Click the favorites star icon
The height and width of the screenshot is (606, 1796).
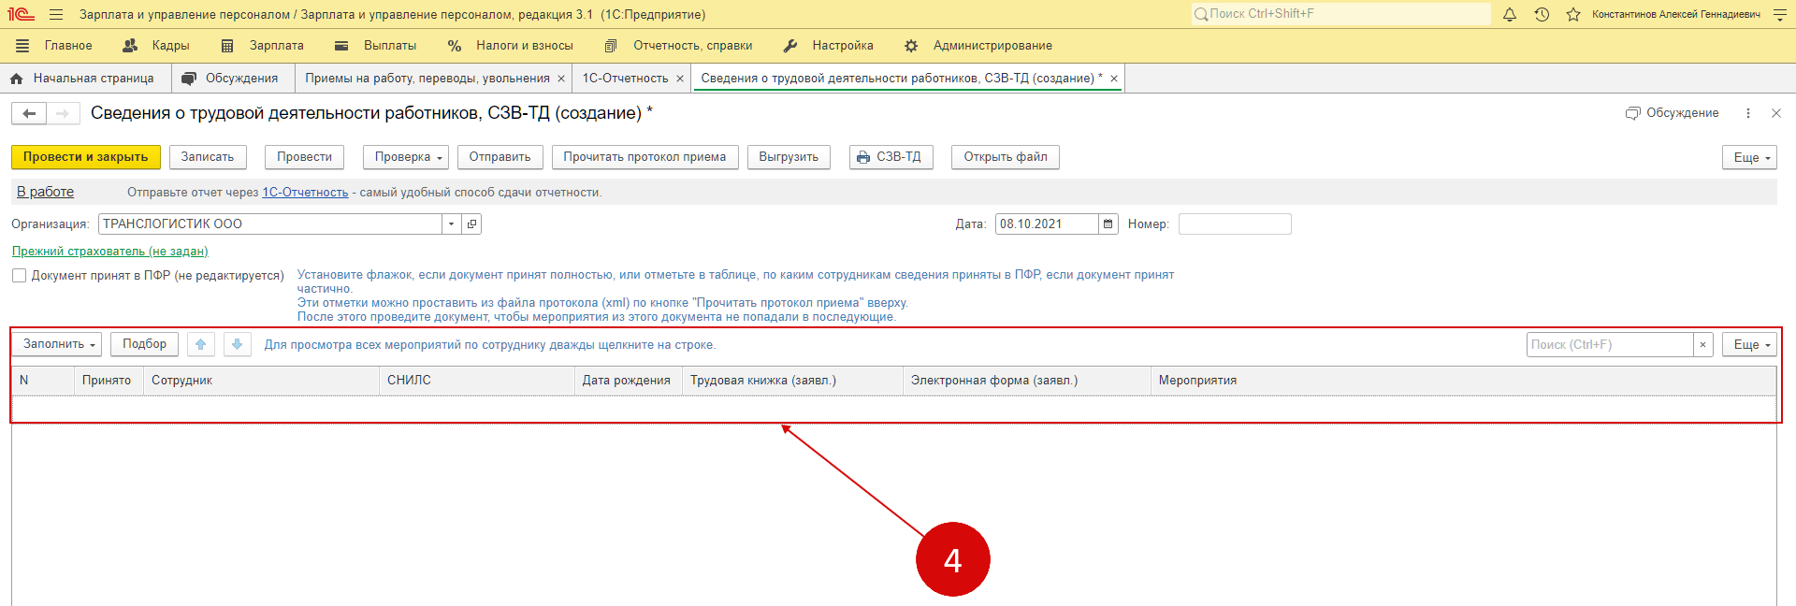click(1573, 14)
